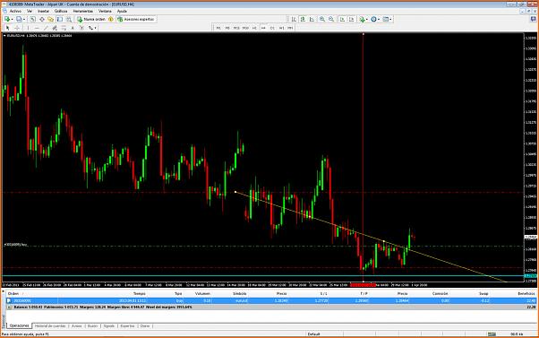Select the vertical line drawing tool
The width and height of the screenshot is (539, 338).
28,28
